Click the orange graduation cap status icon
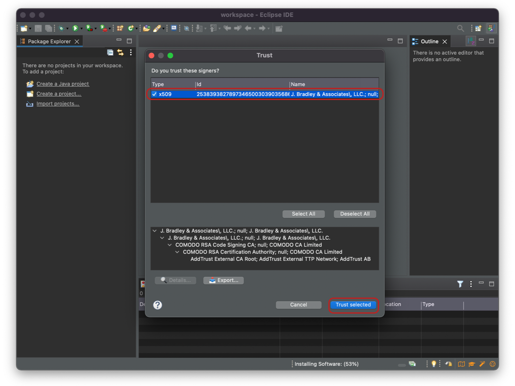515x386 pixels. point(472,364)
